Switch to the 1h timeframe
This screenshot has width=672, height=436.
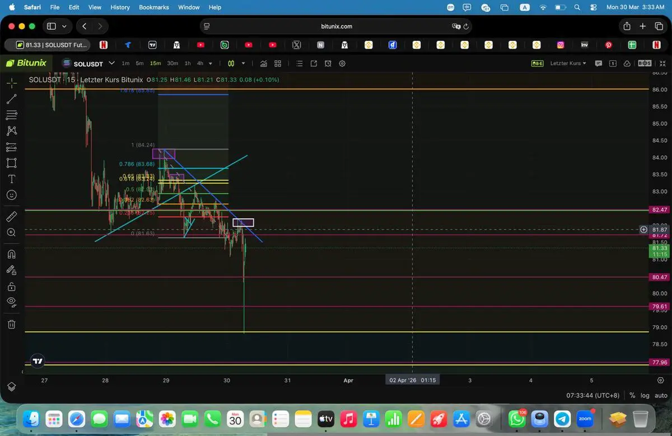click(x=188, y=63)
